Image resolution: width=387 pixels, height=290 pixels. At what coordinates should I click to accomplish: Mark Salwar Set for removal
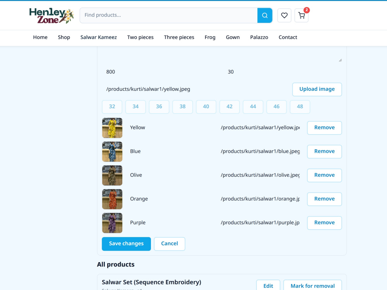(312, 286)
